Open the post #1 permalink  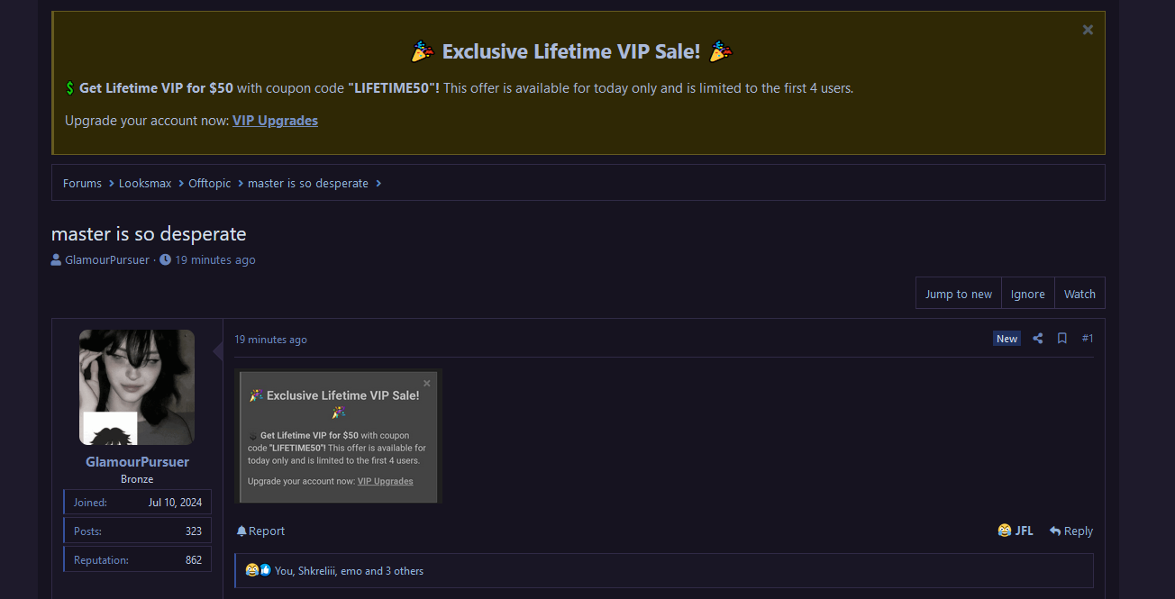(x=1088, y=339)
